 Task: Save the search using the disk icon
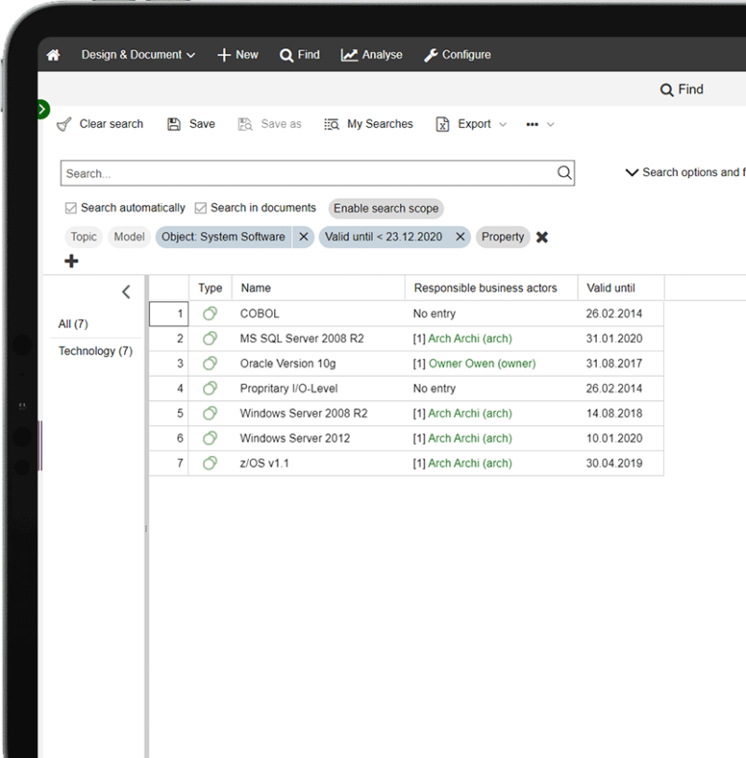pos(174,123)
